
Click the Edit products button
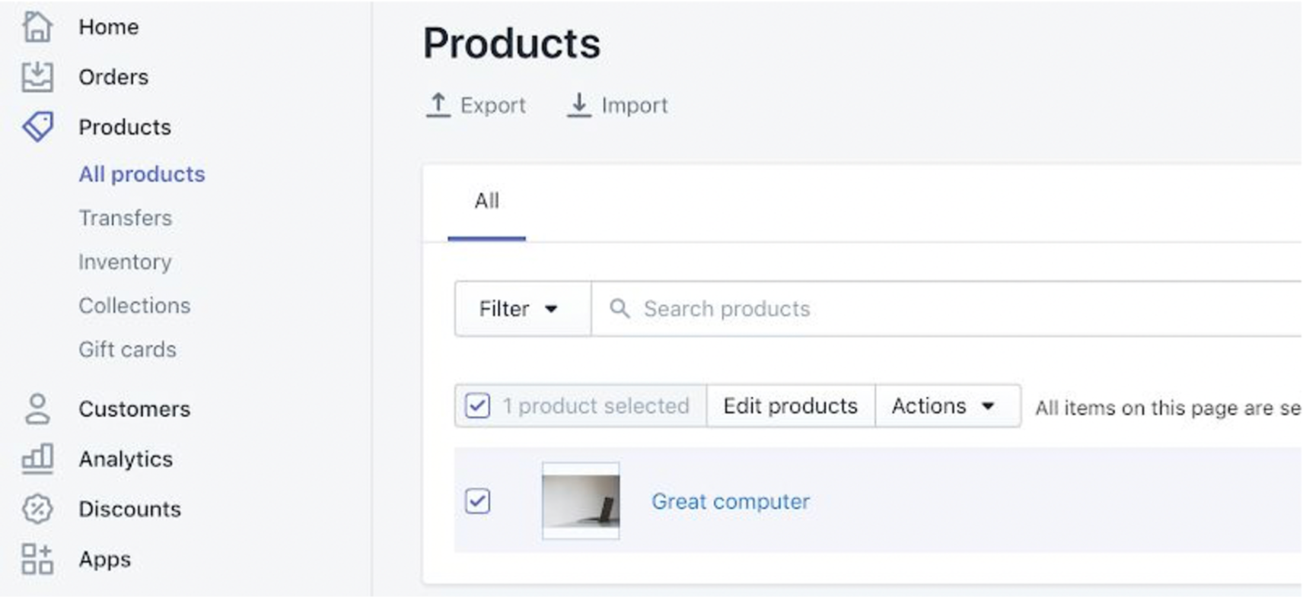coord(790,405)
